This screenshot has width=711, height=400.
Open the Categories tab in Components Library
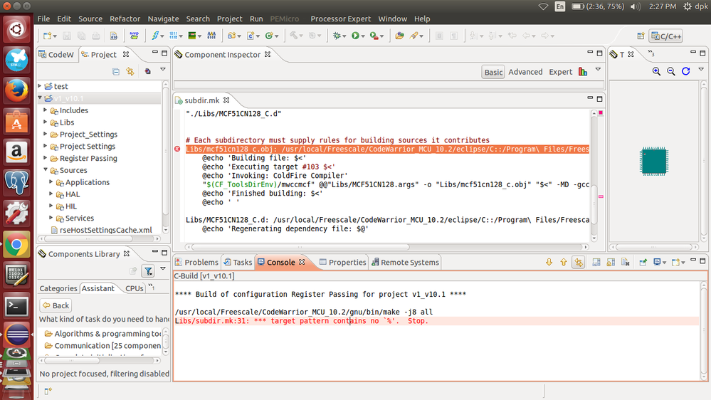[x=58, y=288]
